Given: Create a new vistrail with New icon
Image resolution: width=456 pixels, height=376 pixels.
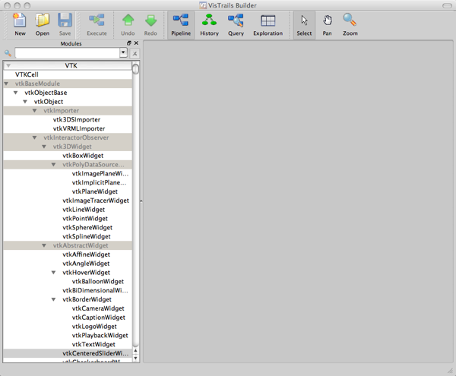Looking at the screenshot, I should coord(20,24).
